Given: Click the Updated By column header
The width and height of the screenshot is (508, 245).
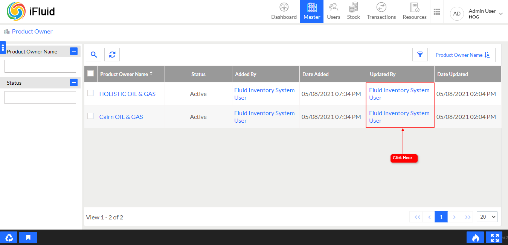Looking at the screenshot, I should pyautogui.click(x=401, y=74).
